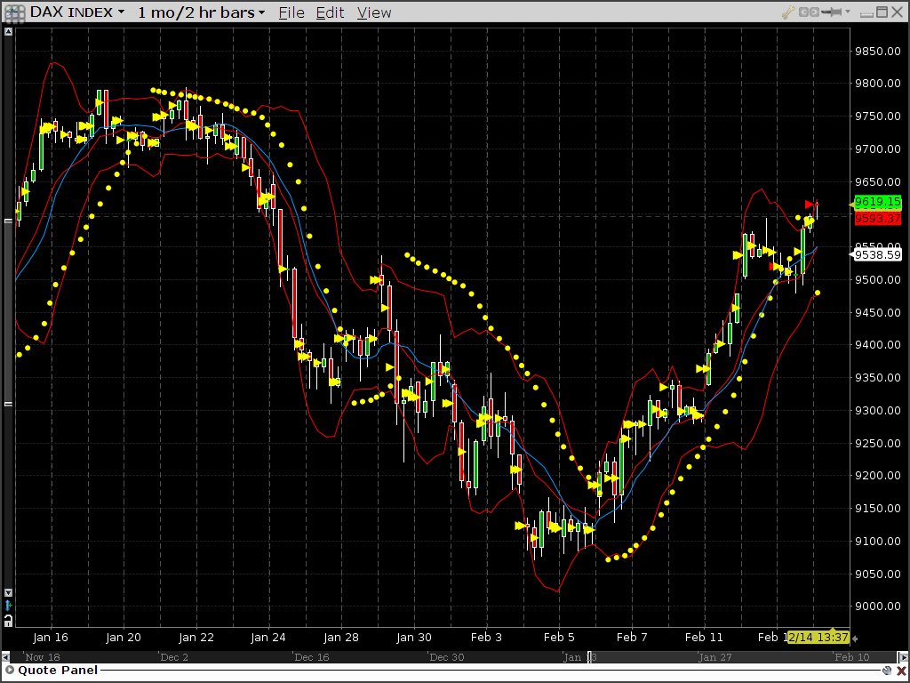Click the pushpin icon in title bar
This screenshot has width=910, height=683.
[832, 12]
